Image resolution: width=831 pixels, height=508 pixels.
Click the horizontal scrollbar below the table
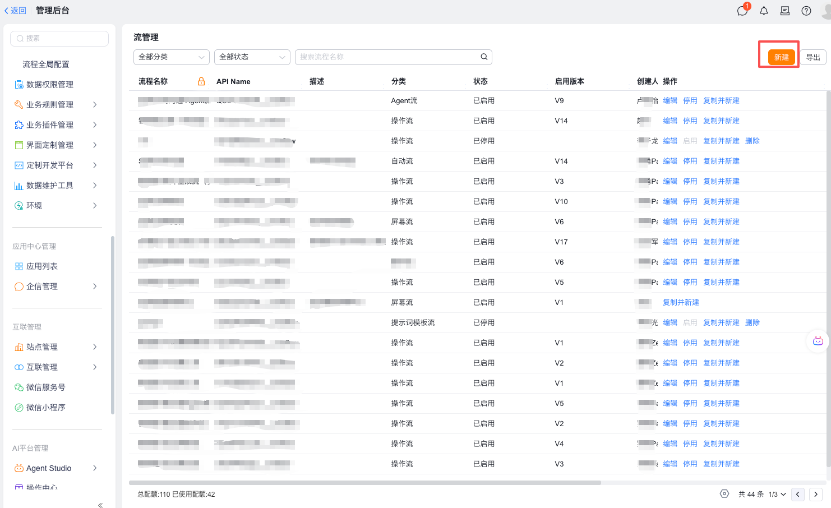[x=364, y=482]
